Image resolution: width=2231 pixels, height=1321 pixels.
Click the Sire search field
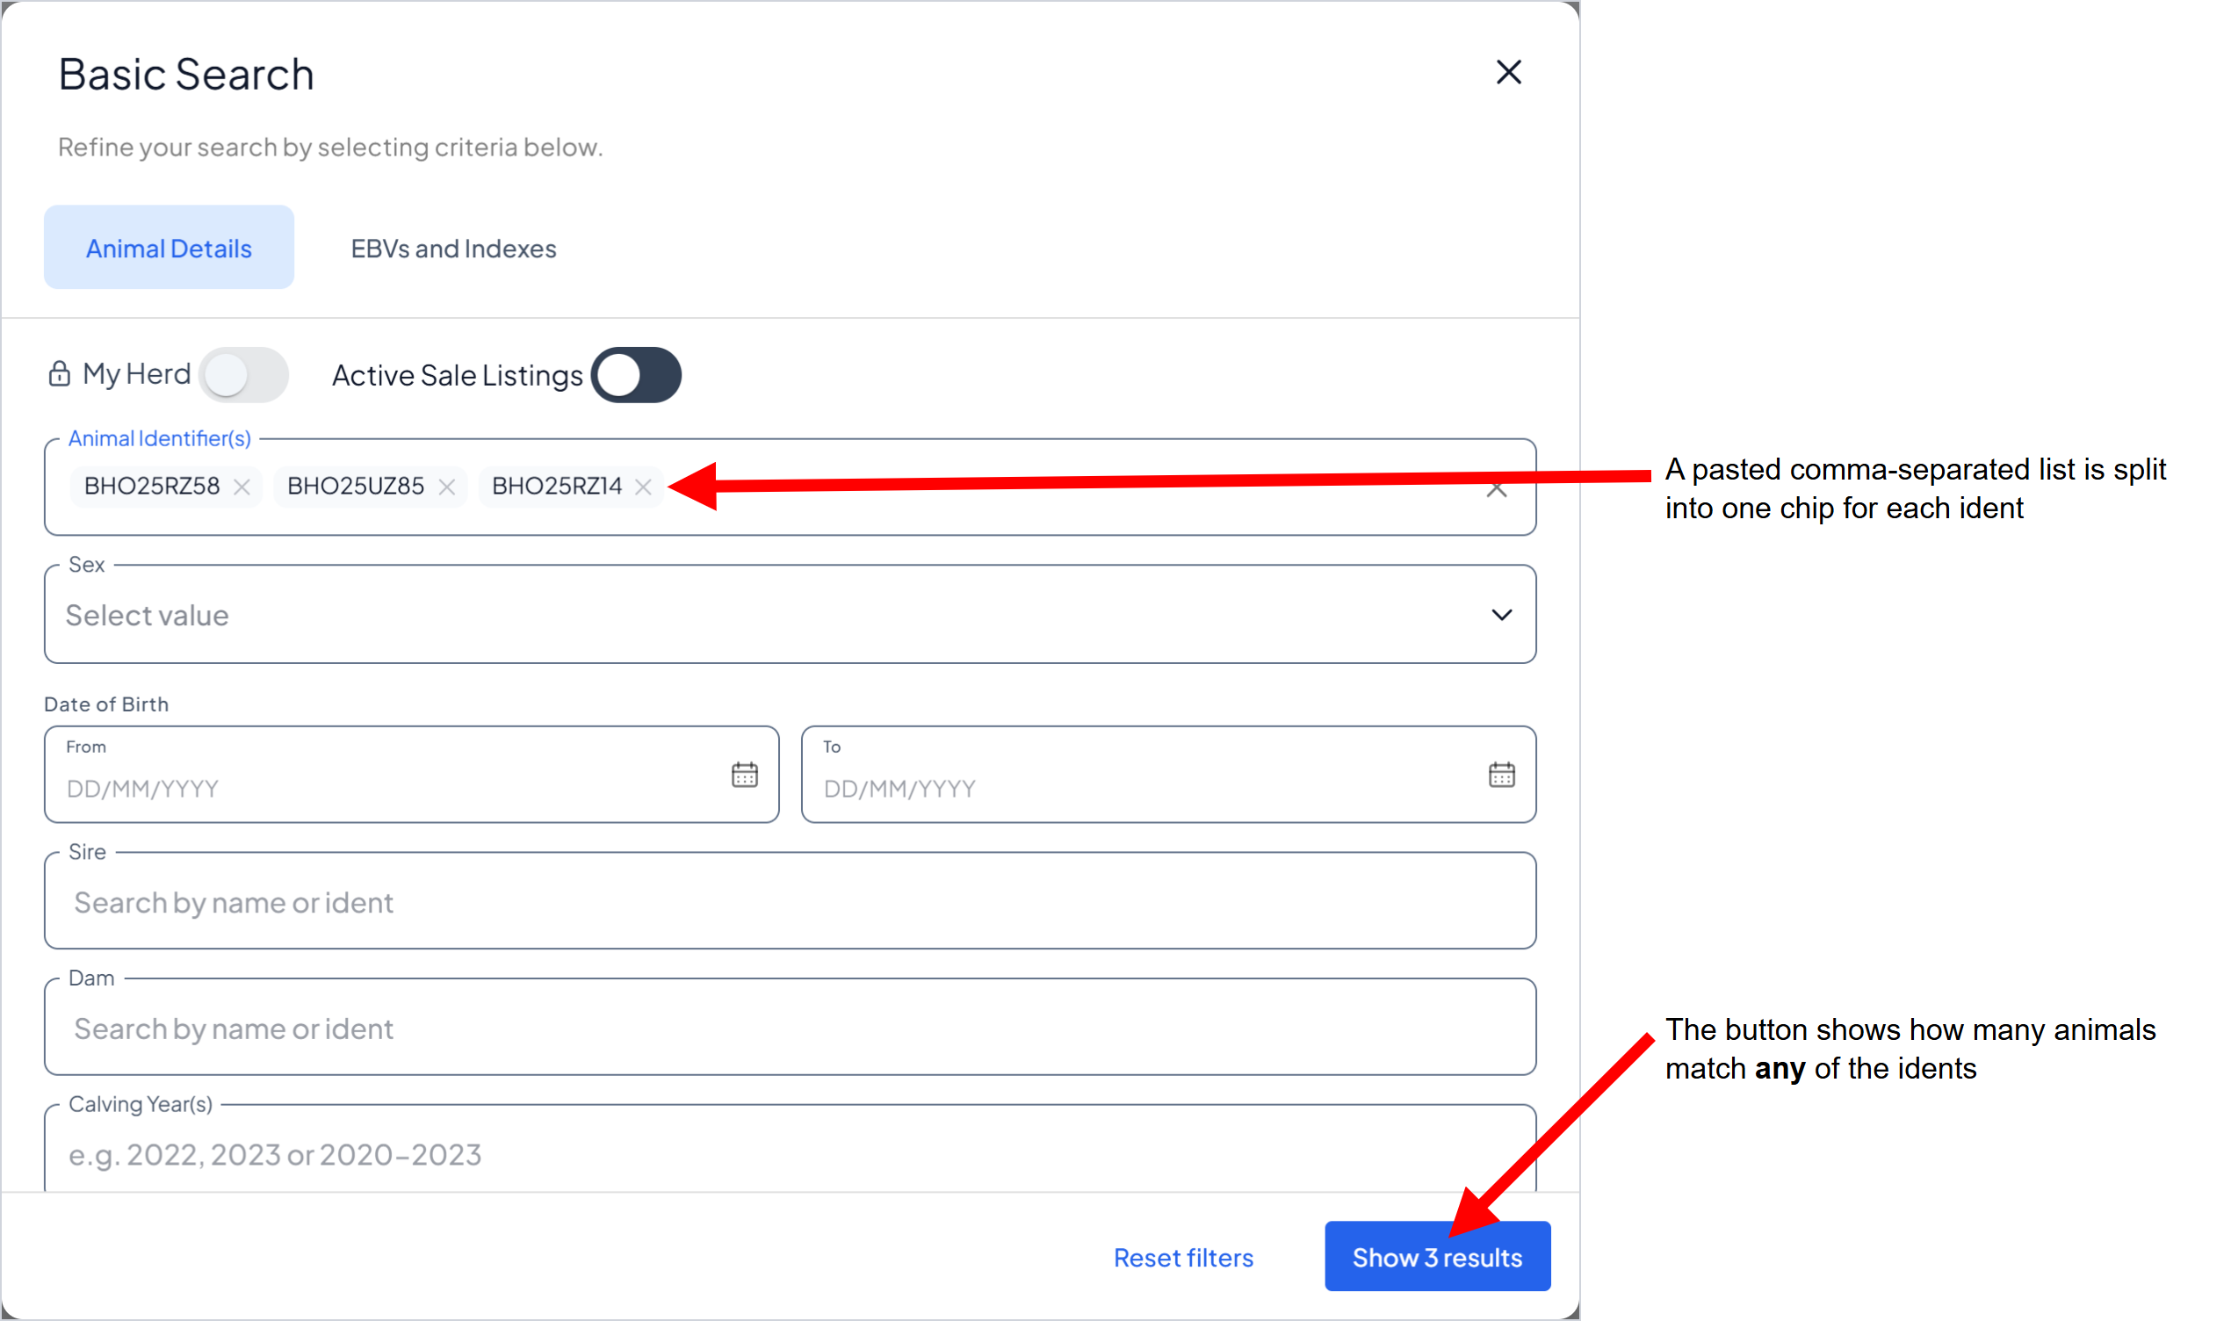coord(790,901)
